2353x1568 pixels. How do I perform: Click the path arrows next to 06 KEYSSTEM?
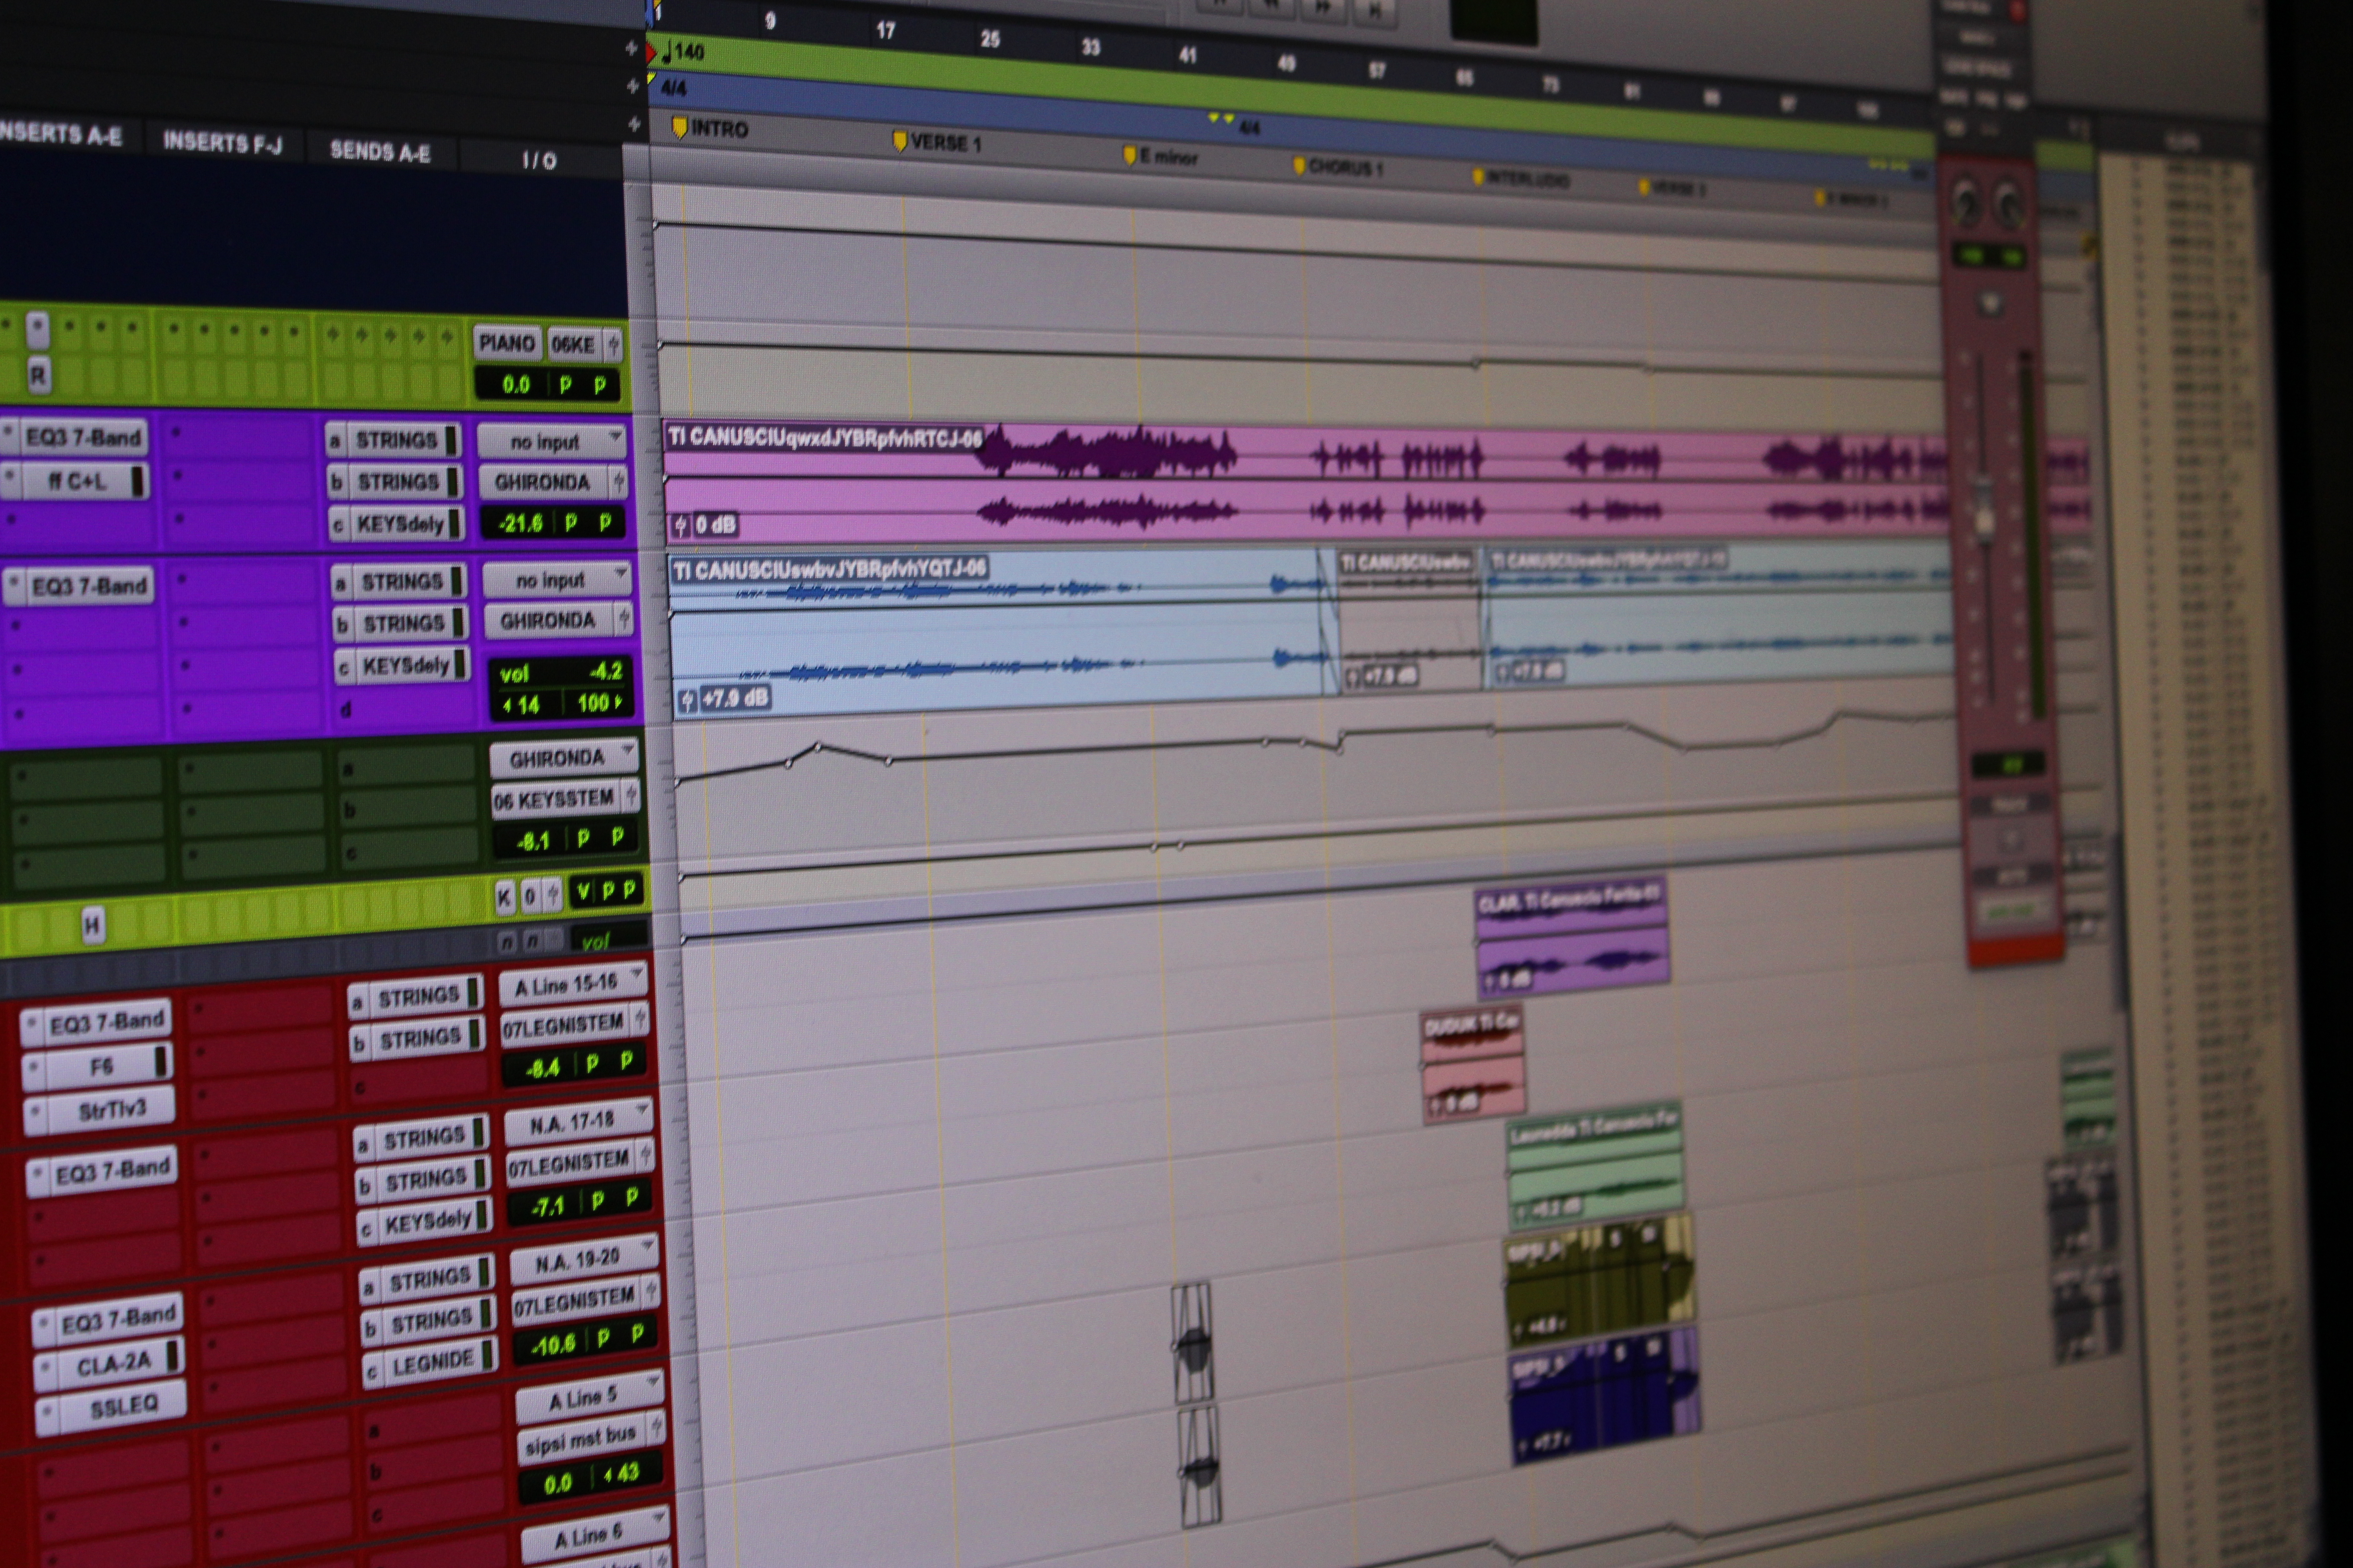[x=631, y=797]
